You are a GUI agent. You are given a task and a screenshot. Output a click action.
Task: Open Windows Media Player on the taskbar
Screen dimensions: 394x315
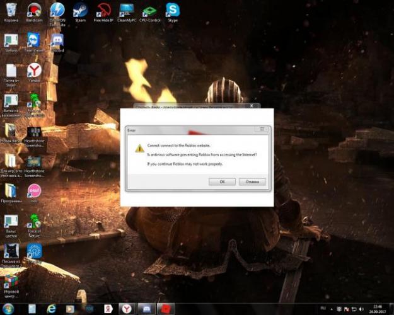tap(70, 309)
